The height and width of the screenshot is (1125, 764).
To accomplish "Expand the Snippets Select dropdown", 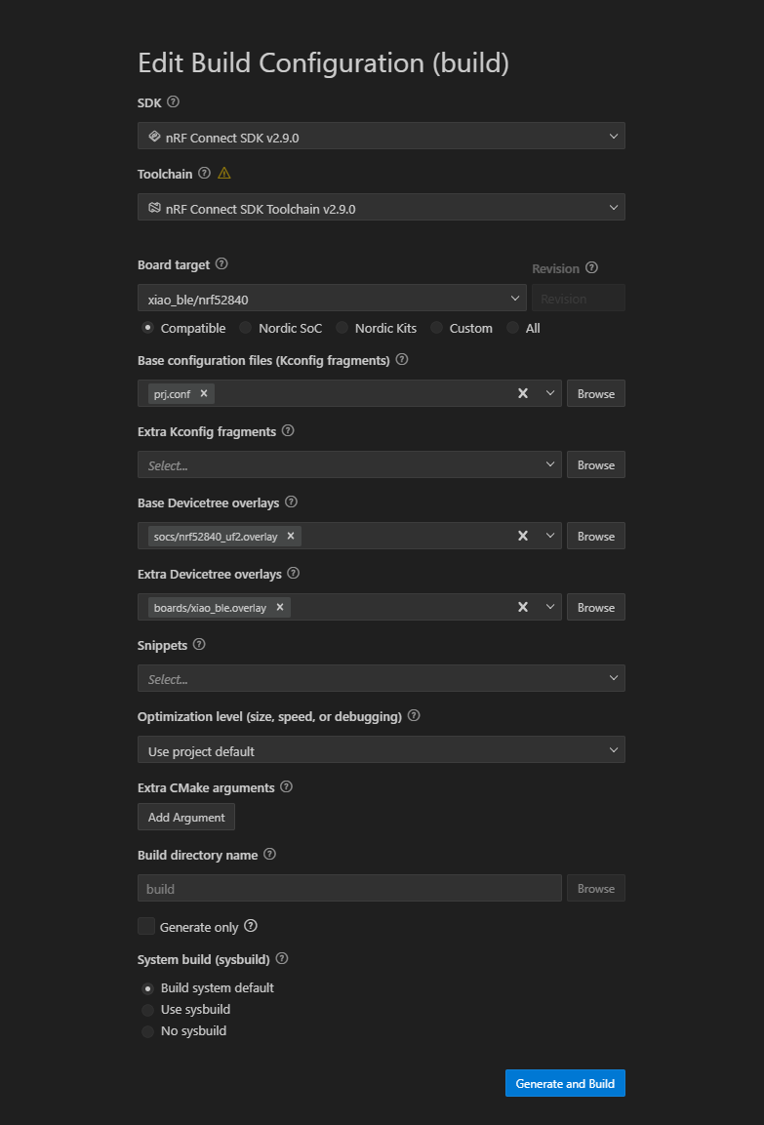I will click(381, 679).
